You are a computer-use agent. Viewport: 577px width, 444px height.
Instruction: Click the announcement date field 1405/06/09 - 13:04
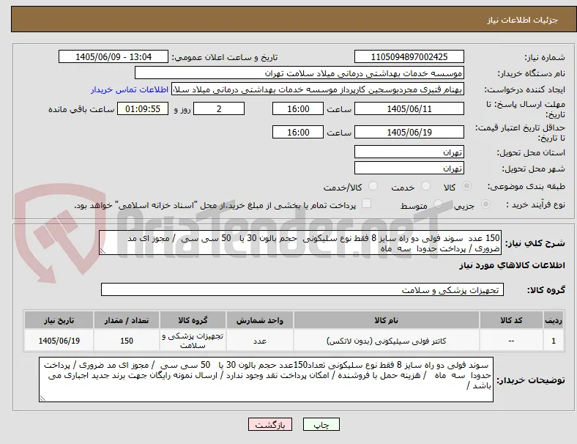(113, 56)
